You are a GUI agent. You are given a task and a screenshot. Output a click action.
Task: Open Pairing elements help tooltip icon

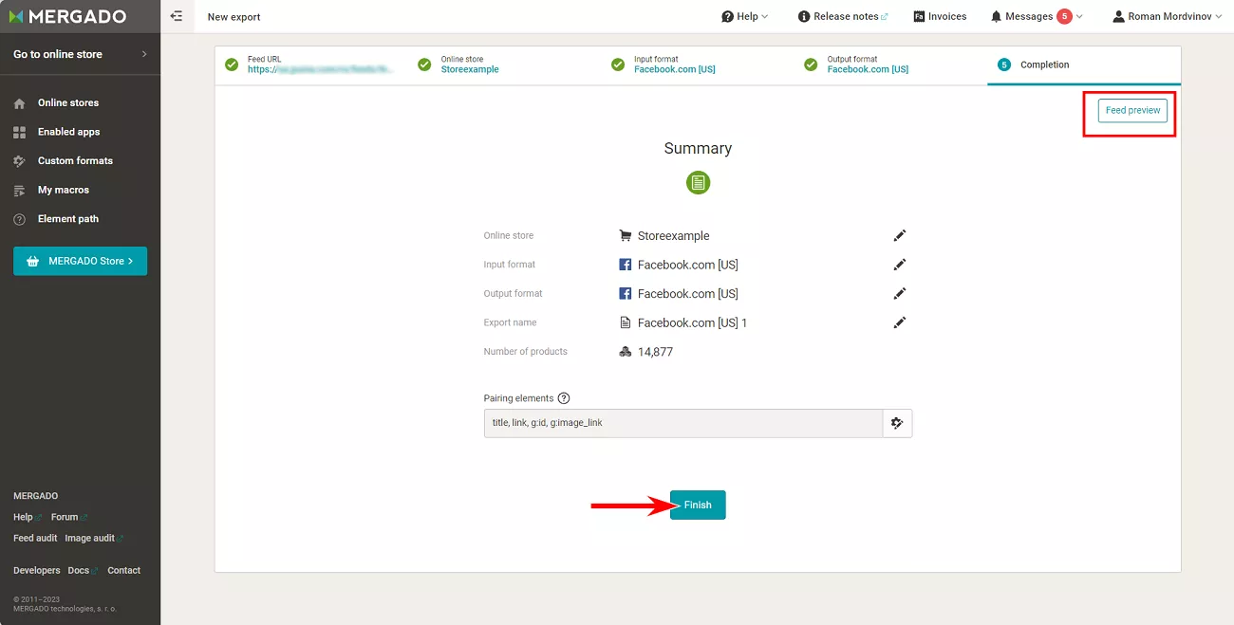[x=564, y=398]
